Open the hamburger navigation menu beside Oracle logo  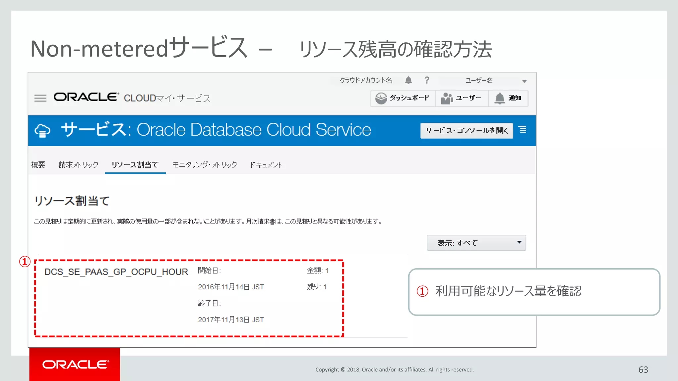click(40, 98)
